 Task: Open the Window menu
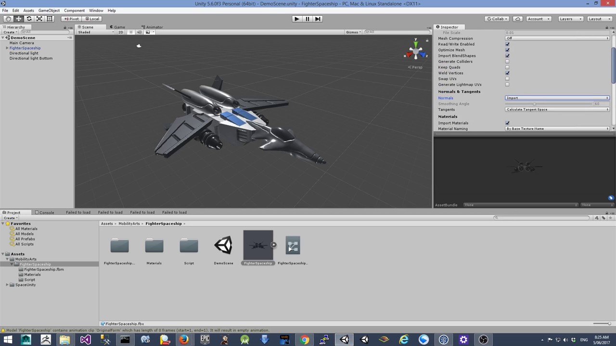pos(96,10)
